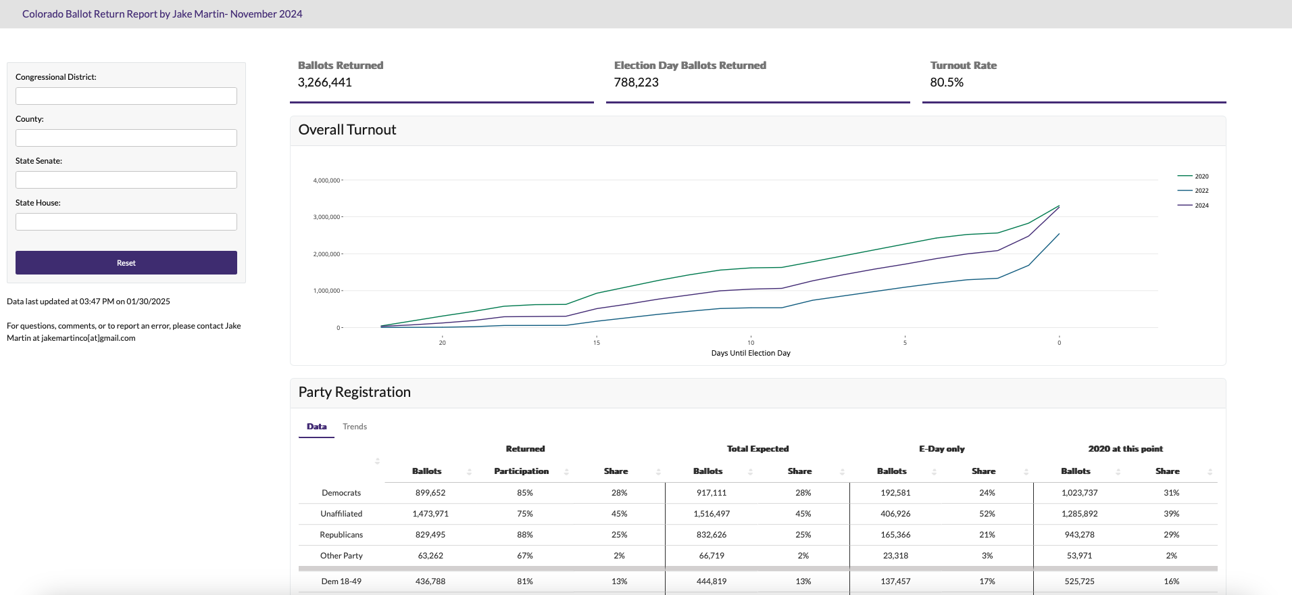Sort by Total Expected Share icon
The image size is (1292, 595).
coord(842,471)
